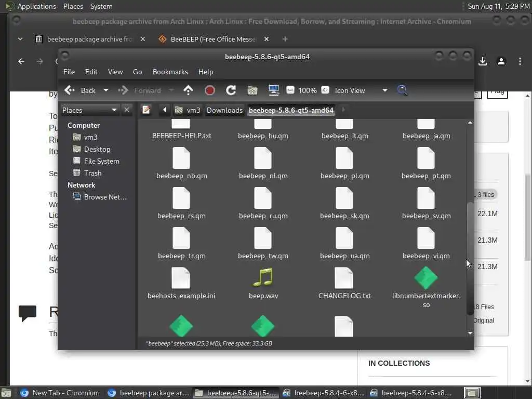Click the Computer toolbar icon

click(273, 90)
